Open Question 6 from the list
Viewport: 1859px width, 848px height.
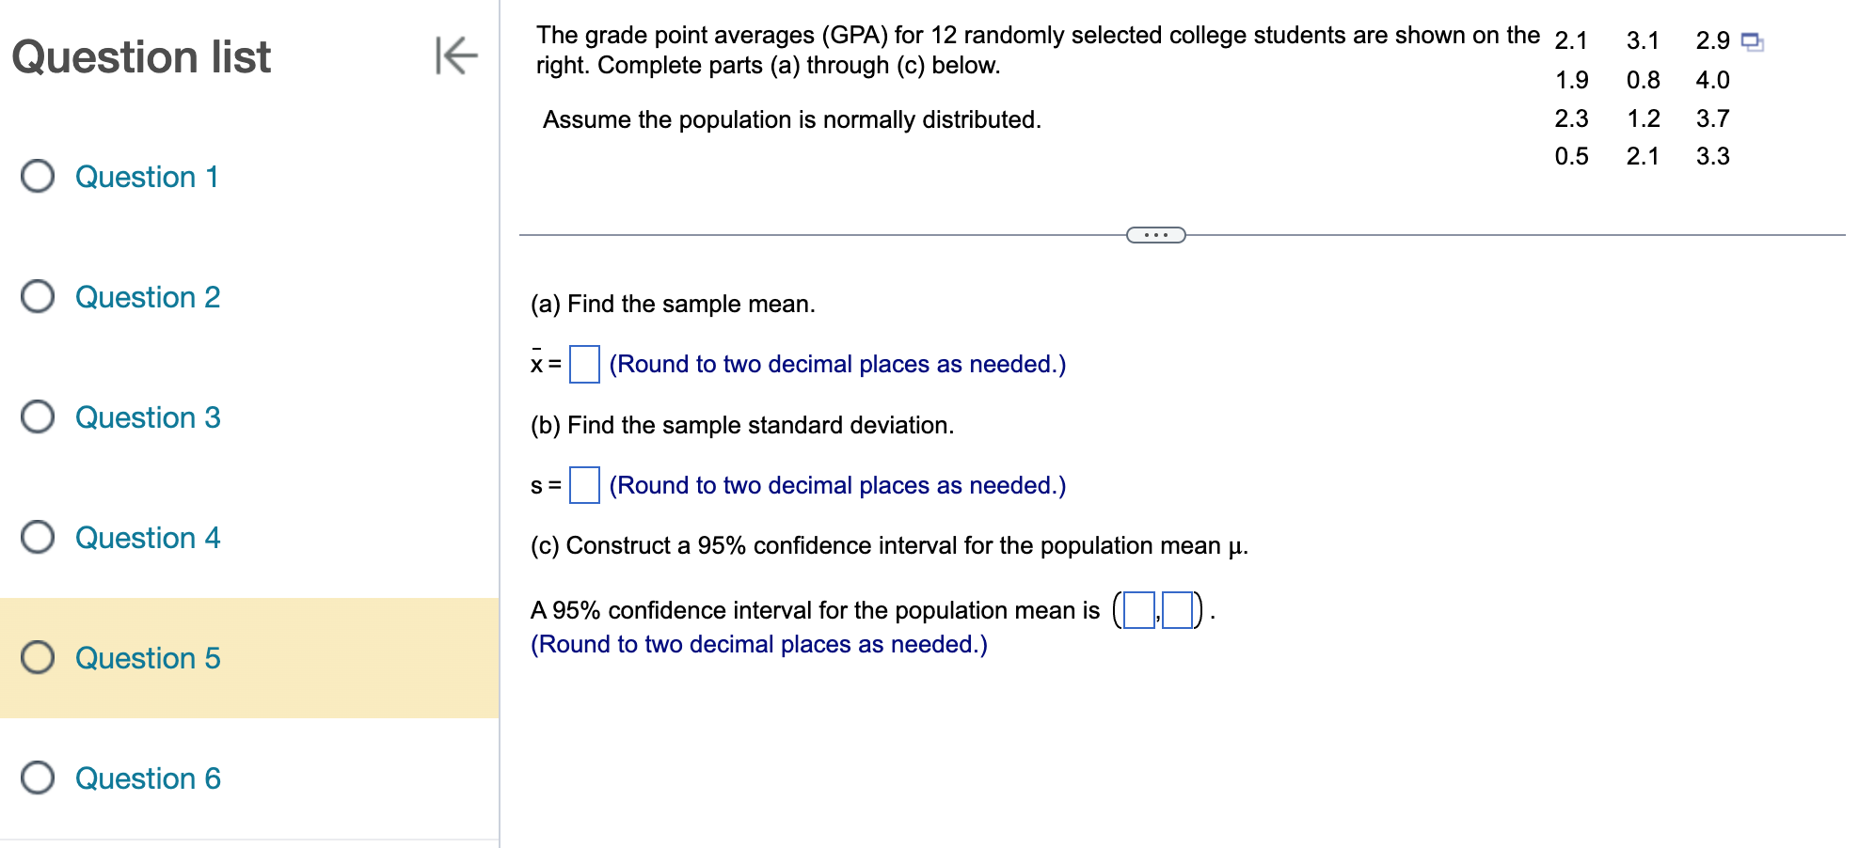[x=147, y=778]
